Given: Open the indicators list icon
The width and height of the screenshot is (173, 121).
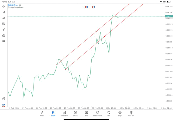Looking at the screenshot, I should [4, 18].
